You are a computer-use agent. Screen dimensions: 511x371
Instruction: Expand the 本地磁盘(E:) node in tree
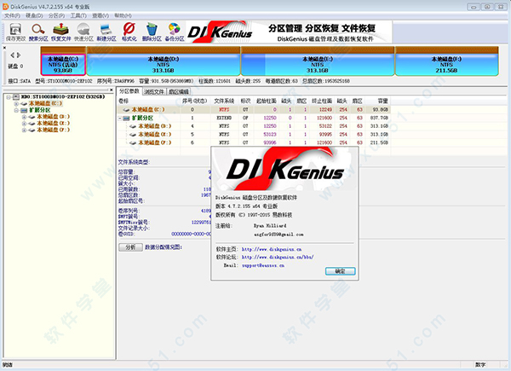[24, 124]
